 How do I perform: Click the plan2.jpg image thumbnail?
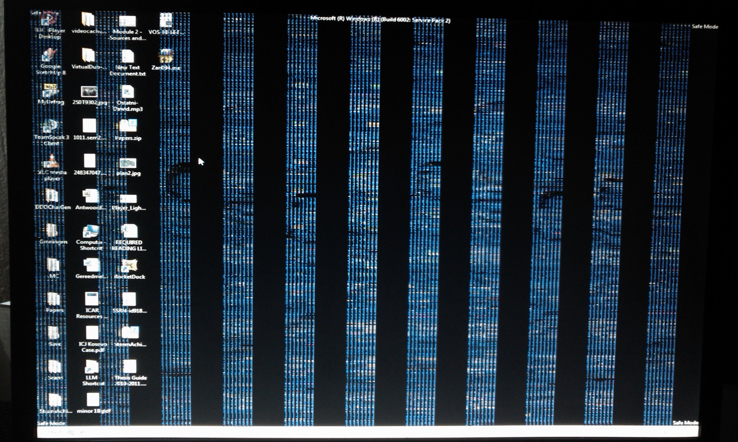tap(128, 163)
